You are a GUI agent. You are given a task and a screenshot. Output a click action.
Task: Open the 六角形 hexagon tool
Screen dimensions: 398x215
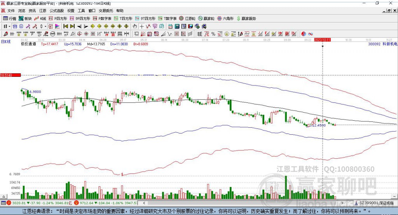click(x=225, y=19)
